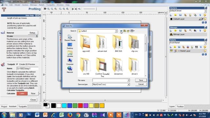Image resolution: width=210 pixels, height=118 pixels.
Task: Select the green color swatch
Action: click(75, 106)
